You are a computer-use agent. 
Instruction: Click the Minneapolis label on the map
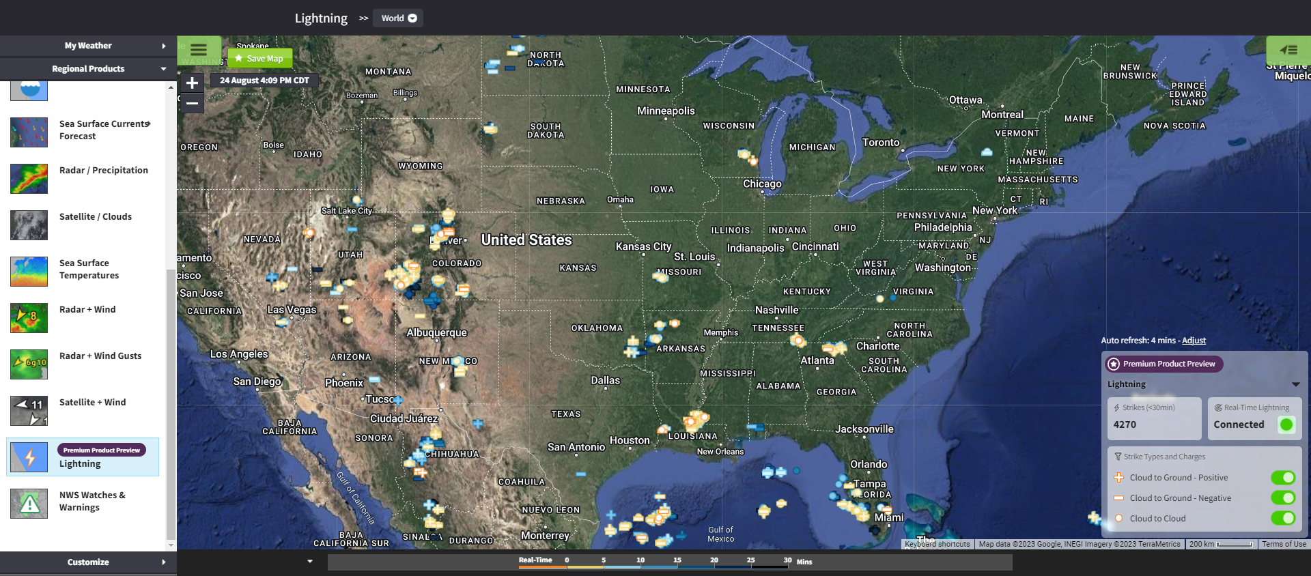666,111
